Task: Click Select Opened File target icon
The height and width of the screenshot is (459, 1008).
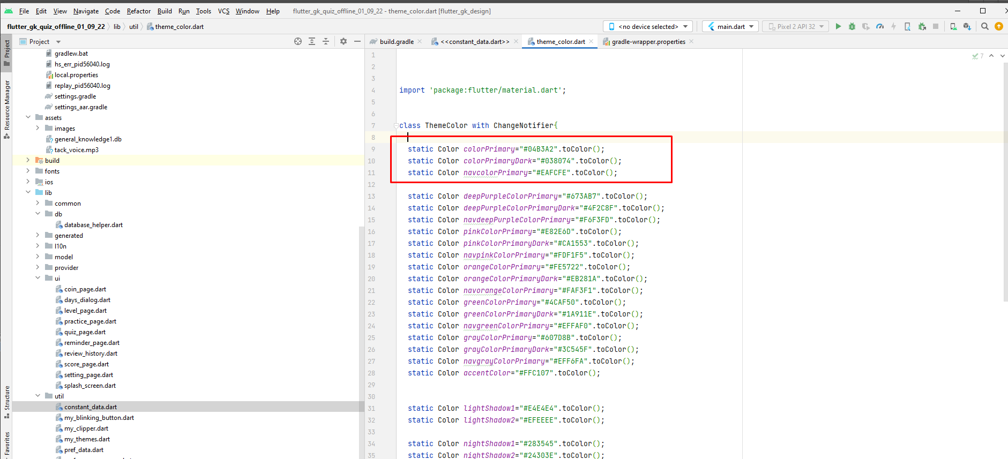Action: (298, 41)
